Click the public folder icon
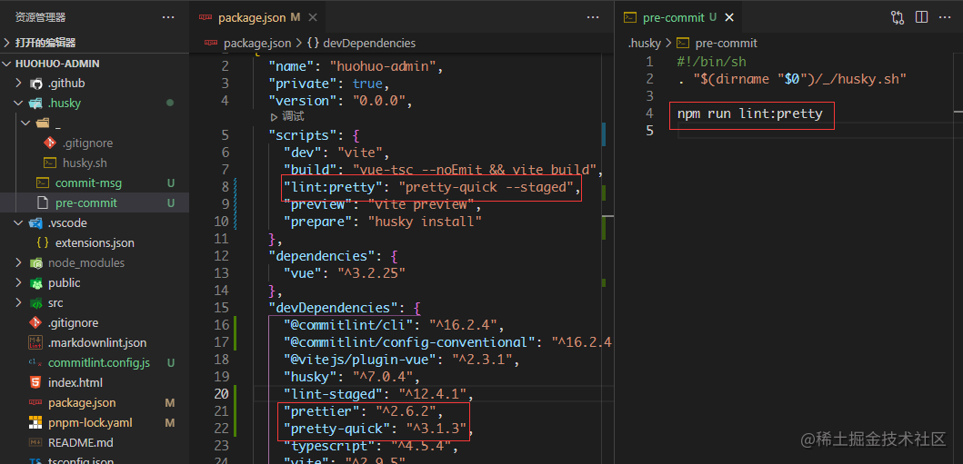963x464 pixels. (x=36, y=282)
